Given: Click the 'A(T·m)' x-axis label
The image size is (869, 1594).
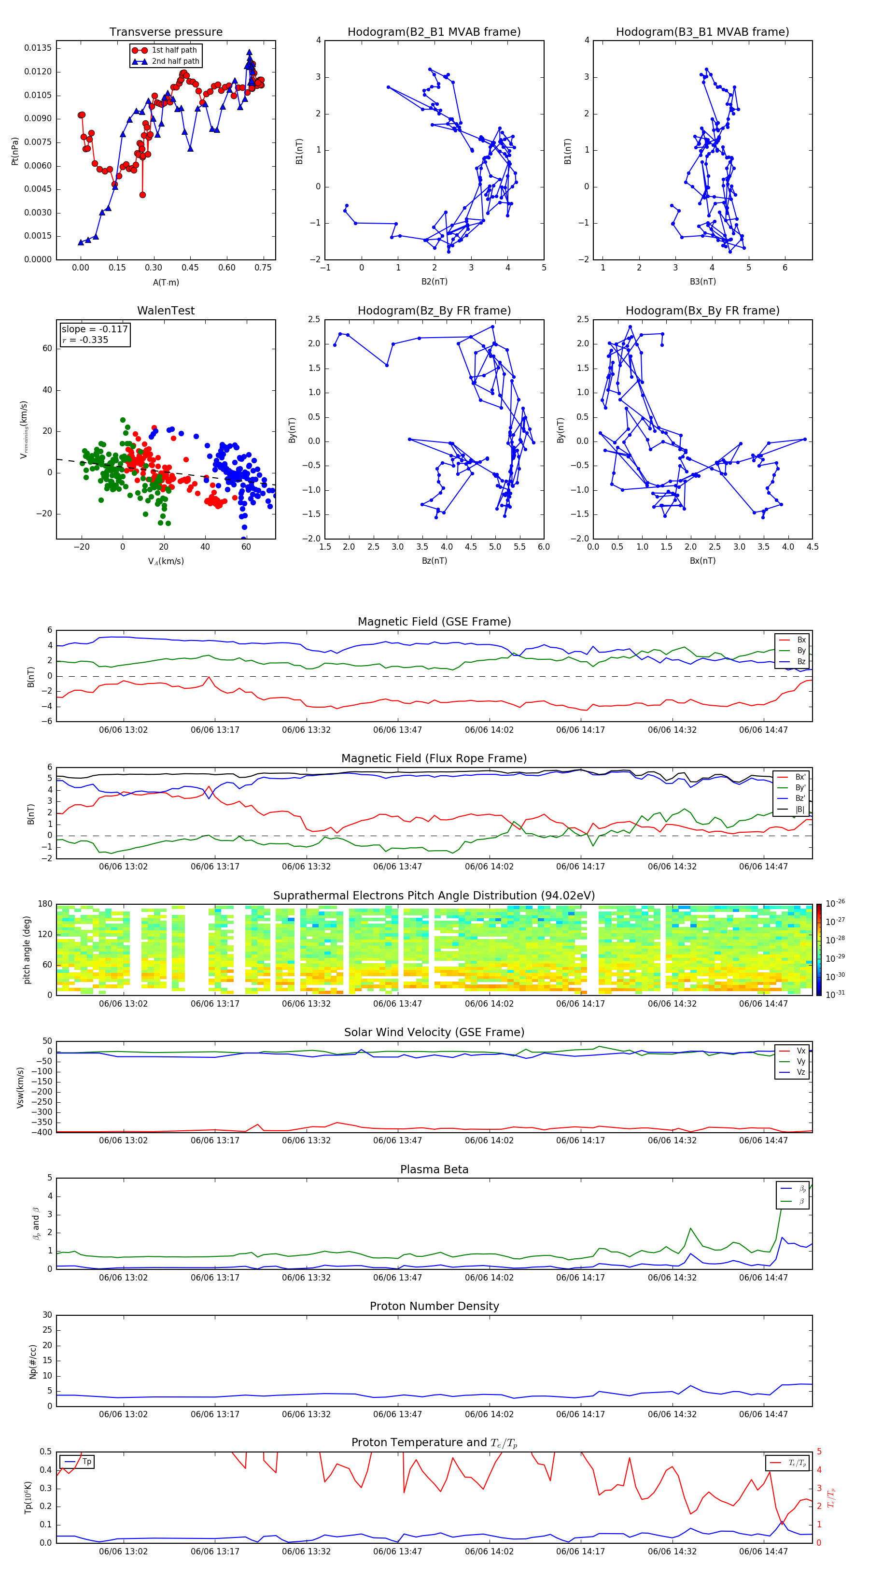Looking at the screenshot, I should point(166,283).
